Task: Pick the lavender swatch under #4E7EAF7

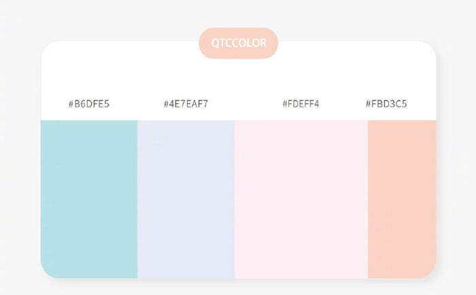Action: [x=186, y=197]
